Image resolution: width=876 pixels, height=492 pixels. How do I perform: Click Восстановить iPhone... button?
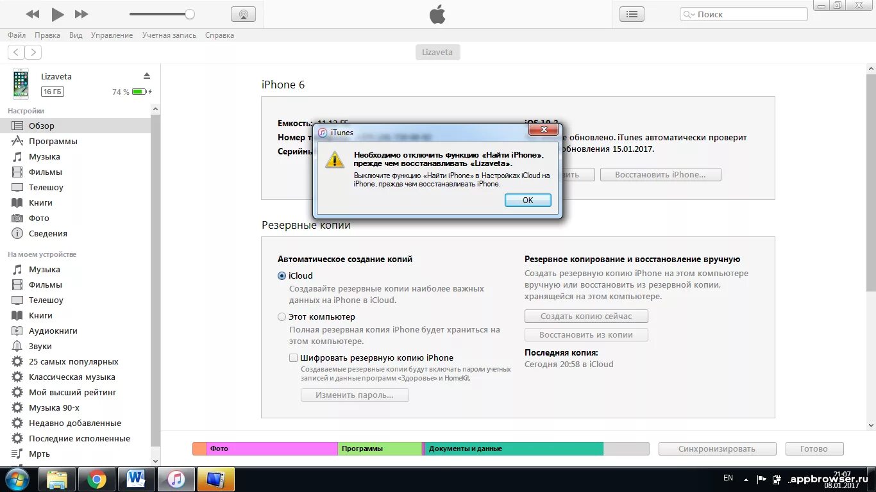pyautogui.click(x=661, y=174)
